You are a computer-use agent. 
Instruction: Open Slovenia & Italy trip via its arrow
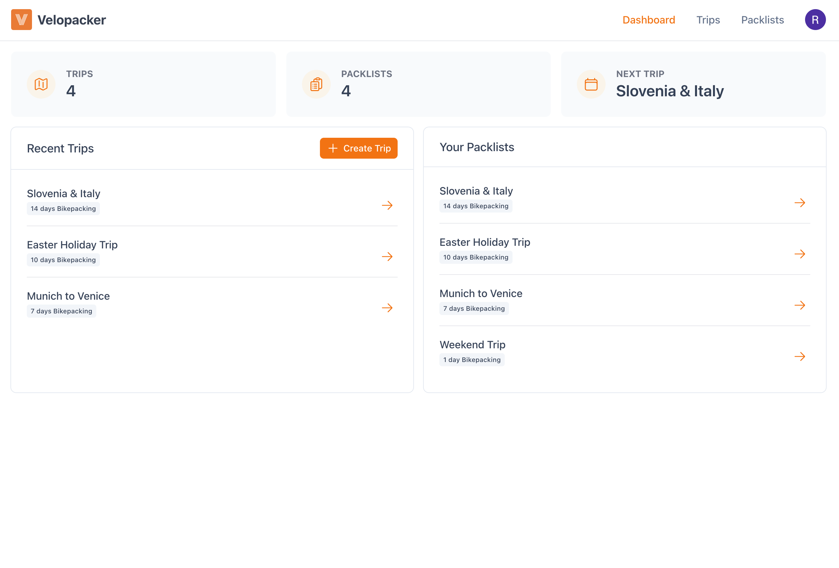click(x=387, y=205)
